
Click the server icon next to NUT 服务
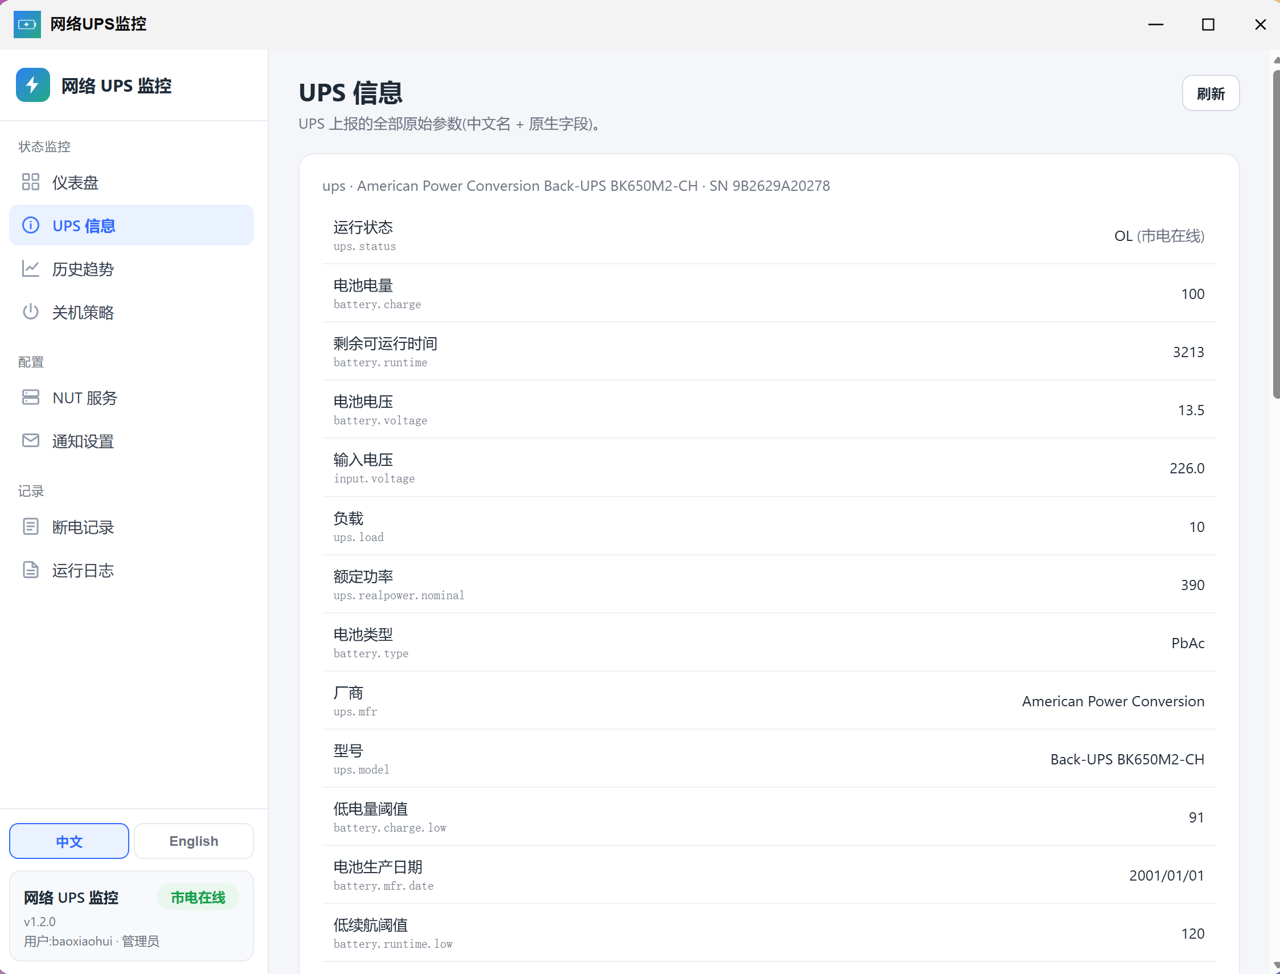click(31, 397)
